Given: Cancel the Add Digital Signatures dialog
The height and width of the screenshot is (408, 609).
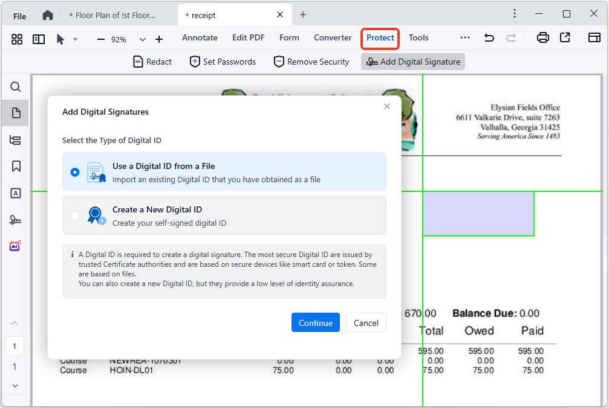Looking at the screenshot, I should click(366, 323).
